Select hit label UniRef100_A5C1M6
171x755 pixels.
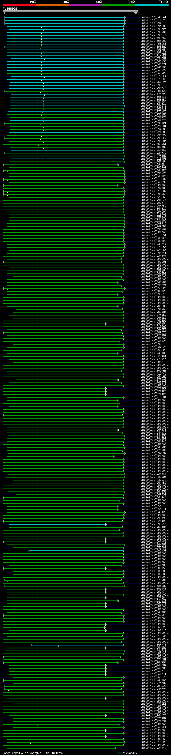pyautogui.click(x=153, y=115)
